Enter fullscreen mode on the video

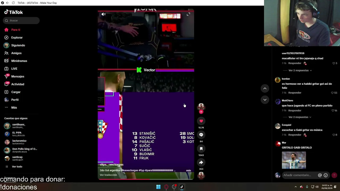click(x=188, y=14)
